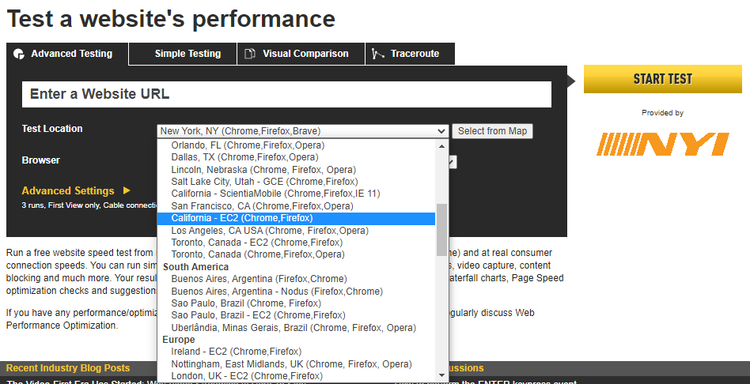
Task: Click the Advanced Settings label
Action: coord(68,190)
